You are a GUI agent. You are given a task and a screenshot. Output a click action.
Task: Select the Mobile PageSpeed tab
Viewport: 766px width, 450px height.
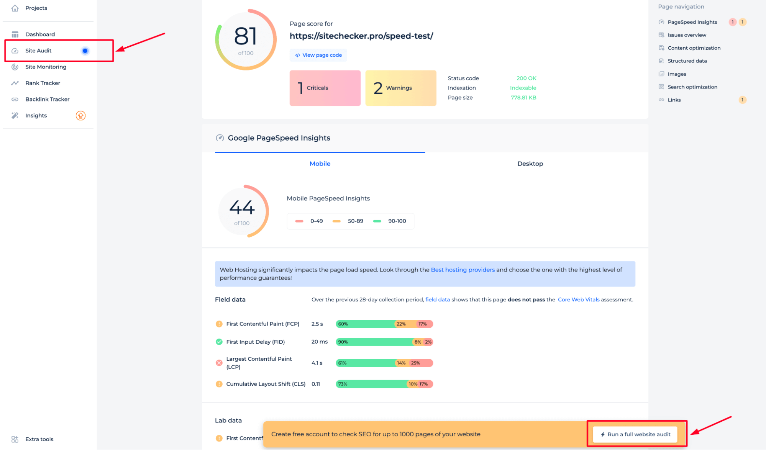(x=320, y=164)
